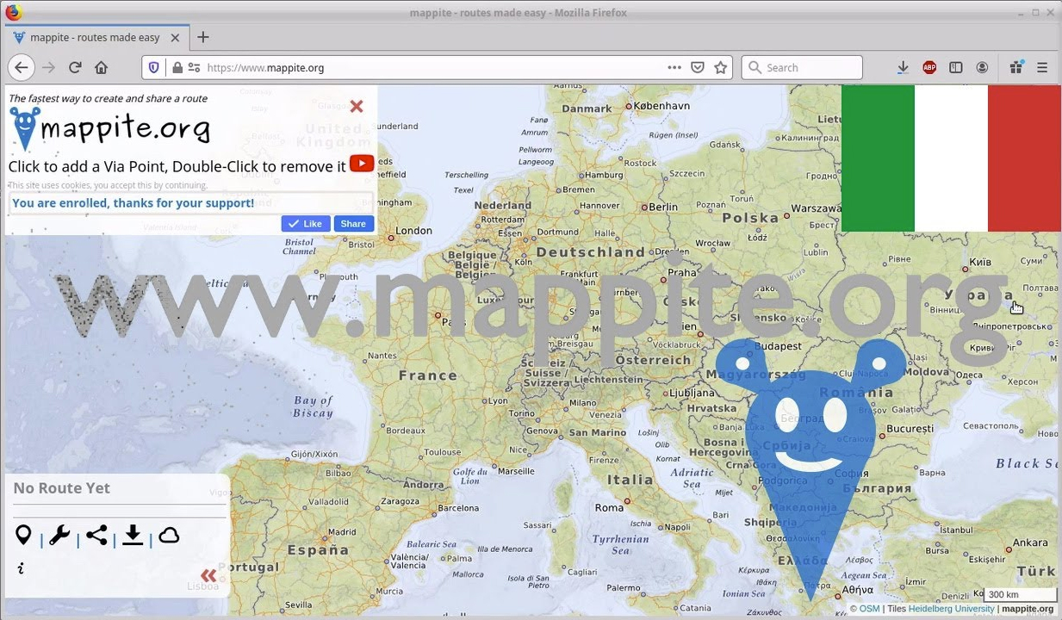Click the Adblock Plus ABP icon
The height and width of the screenshot is (620, 1062).
(929, 67)
